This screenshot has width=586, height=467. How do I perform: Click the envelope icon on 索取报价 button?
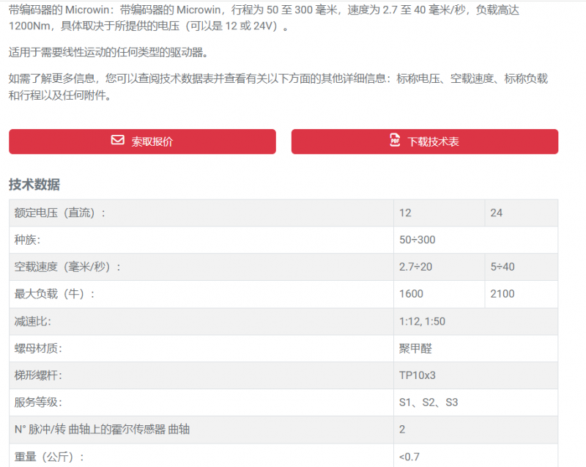[x=118, y=140]
